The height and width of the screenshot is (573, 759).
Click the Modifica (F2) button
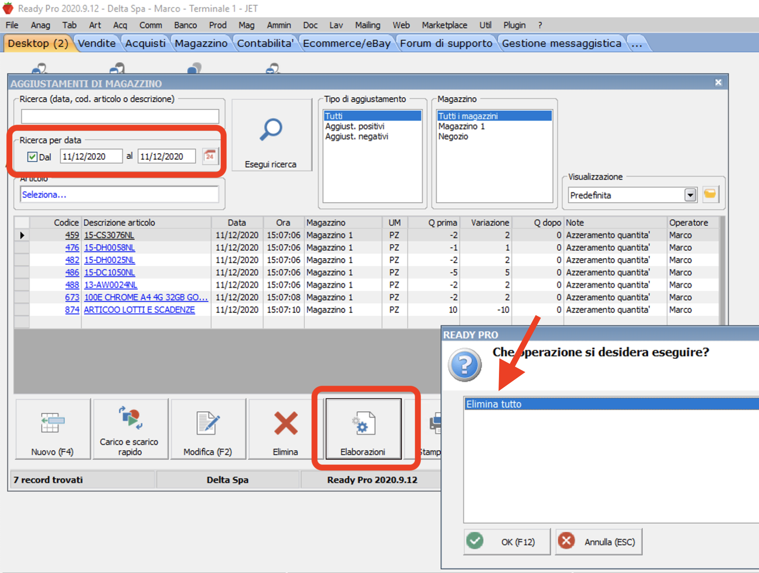tap(208, 429)
